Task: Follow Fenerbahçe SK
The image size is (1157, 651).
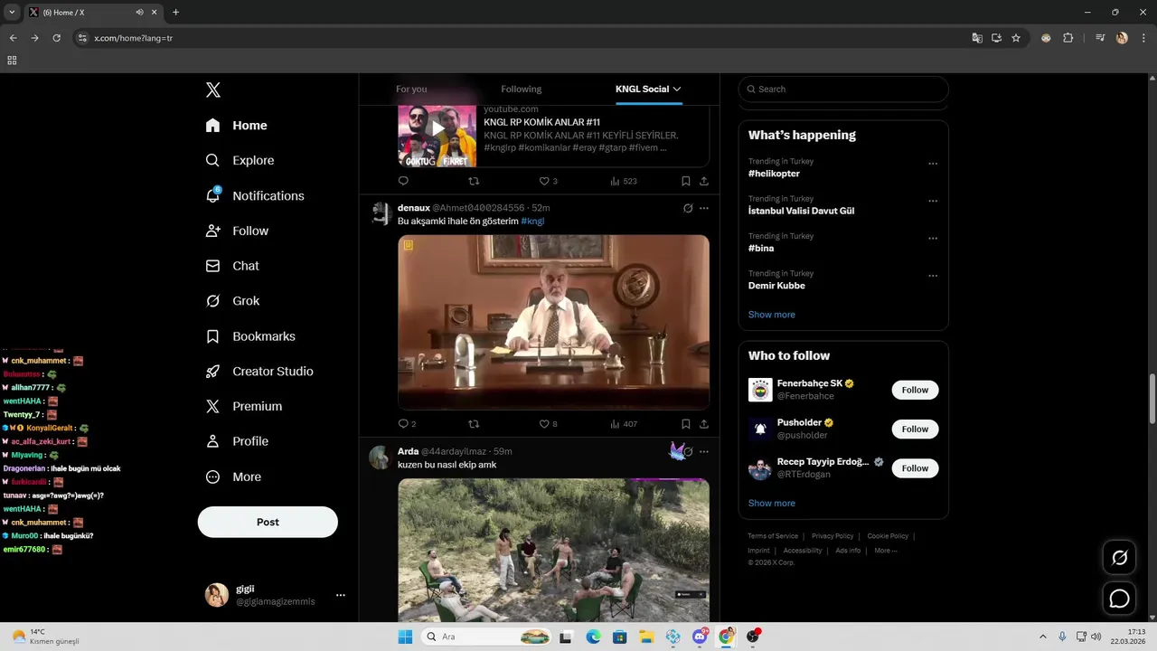Action: click(x=915, y=390)
